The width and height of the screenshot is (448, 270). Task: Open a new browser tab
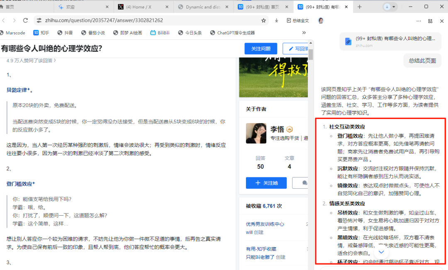tap(359, 7)
